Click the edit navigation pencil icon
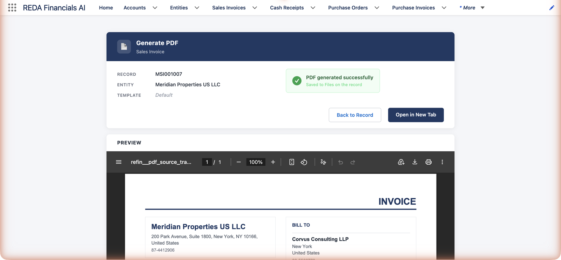 (x=552, y=8)
